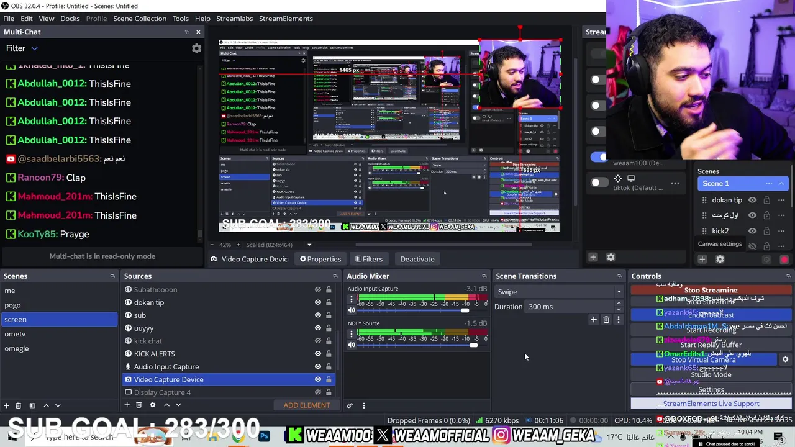The height and width of the screenshot is (447, 795).
Task: Open advanced audio properties gears icon
Action: (x=350, y=405)
